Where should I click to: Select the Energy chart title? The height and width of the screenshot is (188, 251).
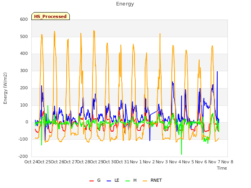[x=125, y=4]
